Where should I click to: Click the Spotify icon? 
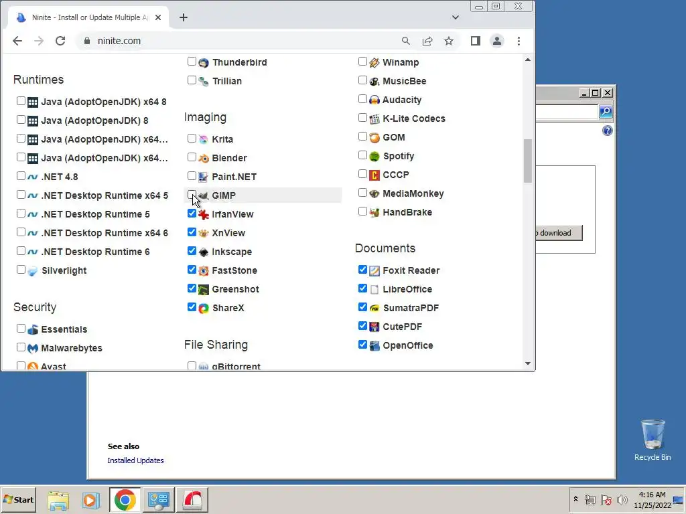(374, 157)
